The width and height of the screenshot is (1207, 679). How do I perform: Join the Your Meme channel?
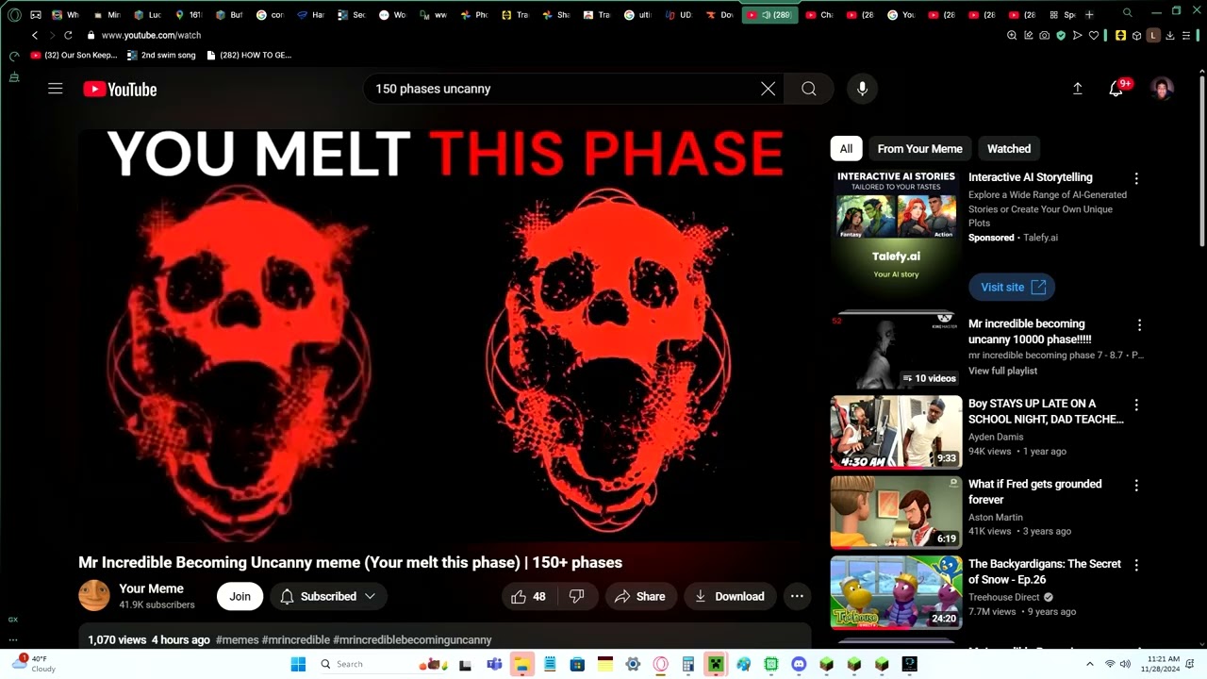(x=240, y=596)
